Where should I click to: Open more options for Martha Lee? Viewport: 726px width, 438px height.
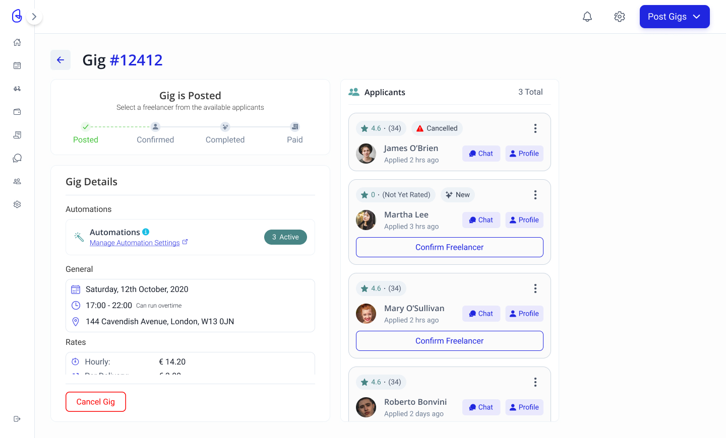coord(535,195)
